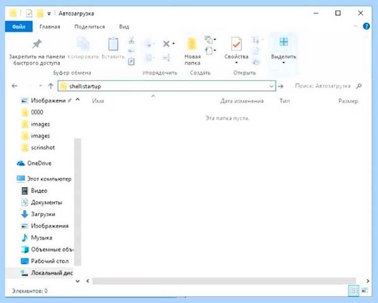Image resolution: width=378 pixels, height=303 pixels.
Task: Create a new folder via Новая папка
Action: [192, 51]
